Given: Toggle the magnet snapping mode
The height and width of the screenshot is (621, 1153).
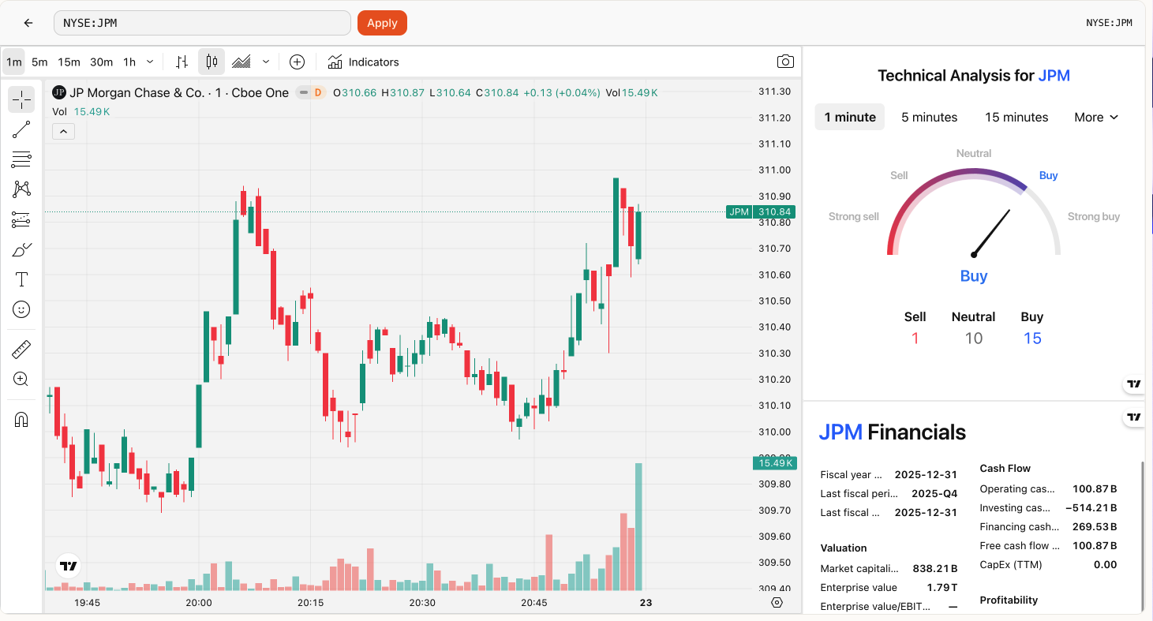Looking at the screenshot, I should (21, 420).
